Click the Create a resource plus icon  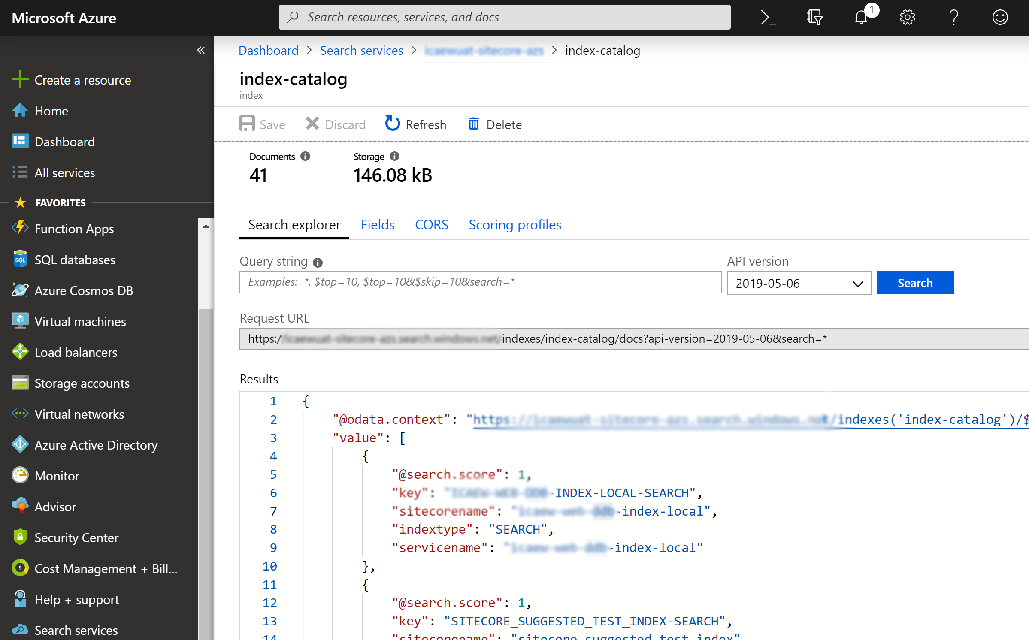[20, 80]
